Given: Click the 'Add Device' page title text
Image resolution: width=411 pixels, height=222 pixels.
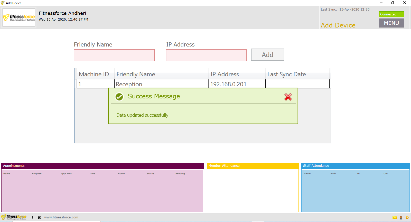Looking at the screenshot, I should (338, 25).
